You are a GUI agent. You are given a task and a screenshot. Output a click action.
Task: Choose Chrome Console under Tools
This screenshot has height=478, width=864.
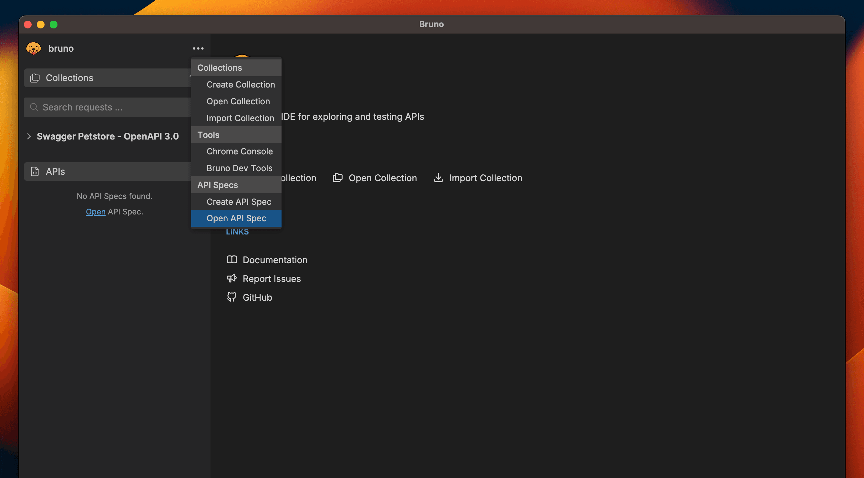pos(240,151)
